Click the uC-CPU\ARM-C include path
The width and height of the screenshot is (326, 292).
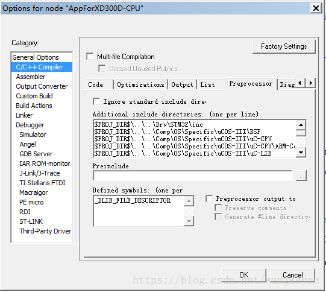(195, 146)
